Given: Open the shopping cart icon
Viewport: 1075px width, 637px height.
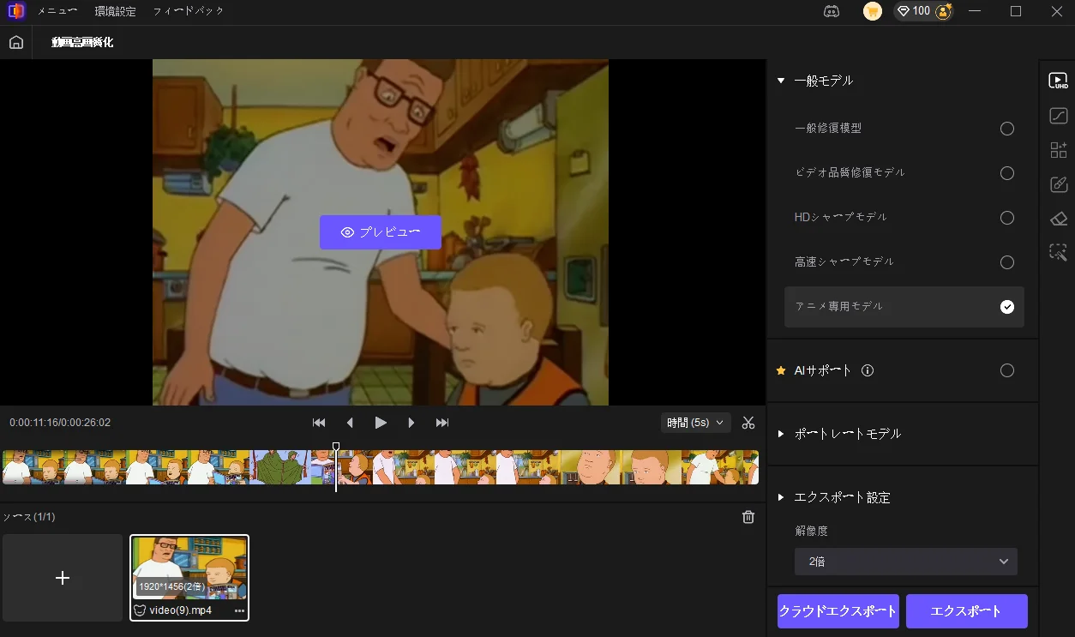Looking at the screenshot, I should click(x=873, y=11).
